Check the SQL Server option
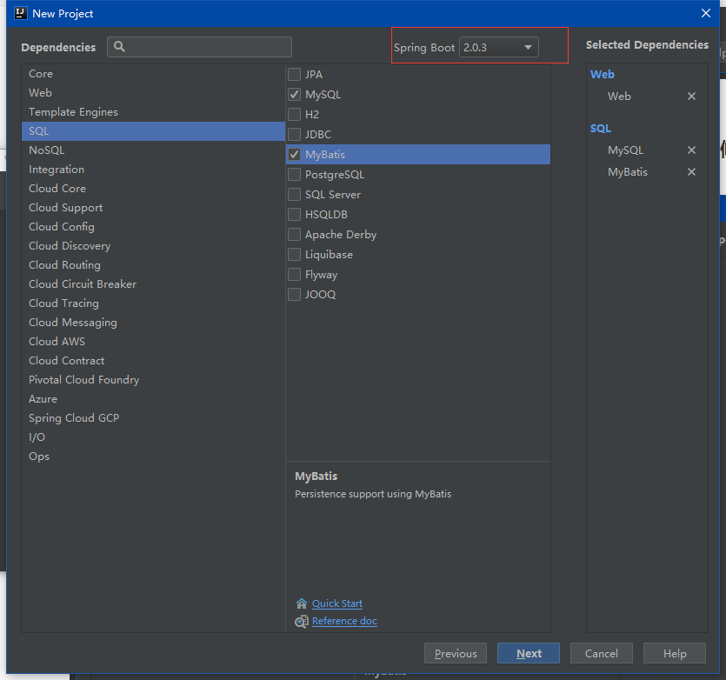The image size is (726, 680). click(x=295, y=195)
